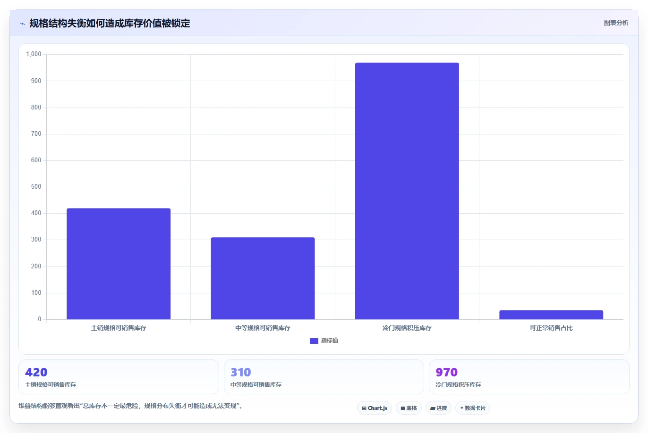
Task: Click the 表格 tag chip
Action: click(409, 408)
